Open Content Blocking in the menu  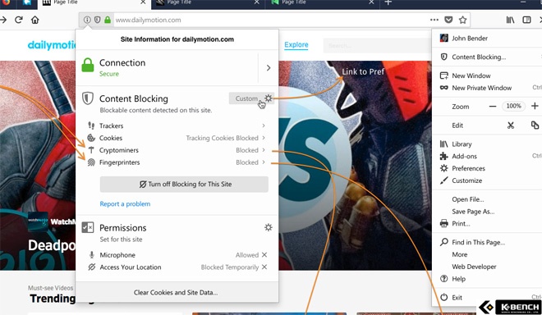coord(487,57)
